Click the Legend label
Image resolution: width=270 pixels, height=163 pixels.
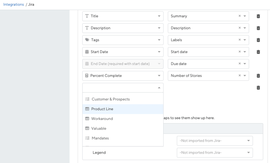click(x=99, y=153)
